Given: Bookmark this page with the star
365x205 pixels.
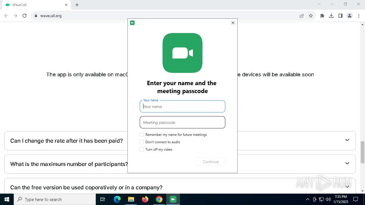Looking at the screenshot, I should 311,16.
